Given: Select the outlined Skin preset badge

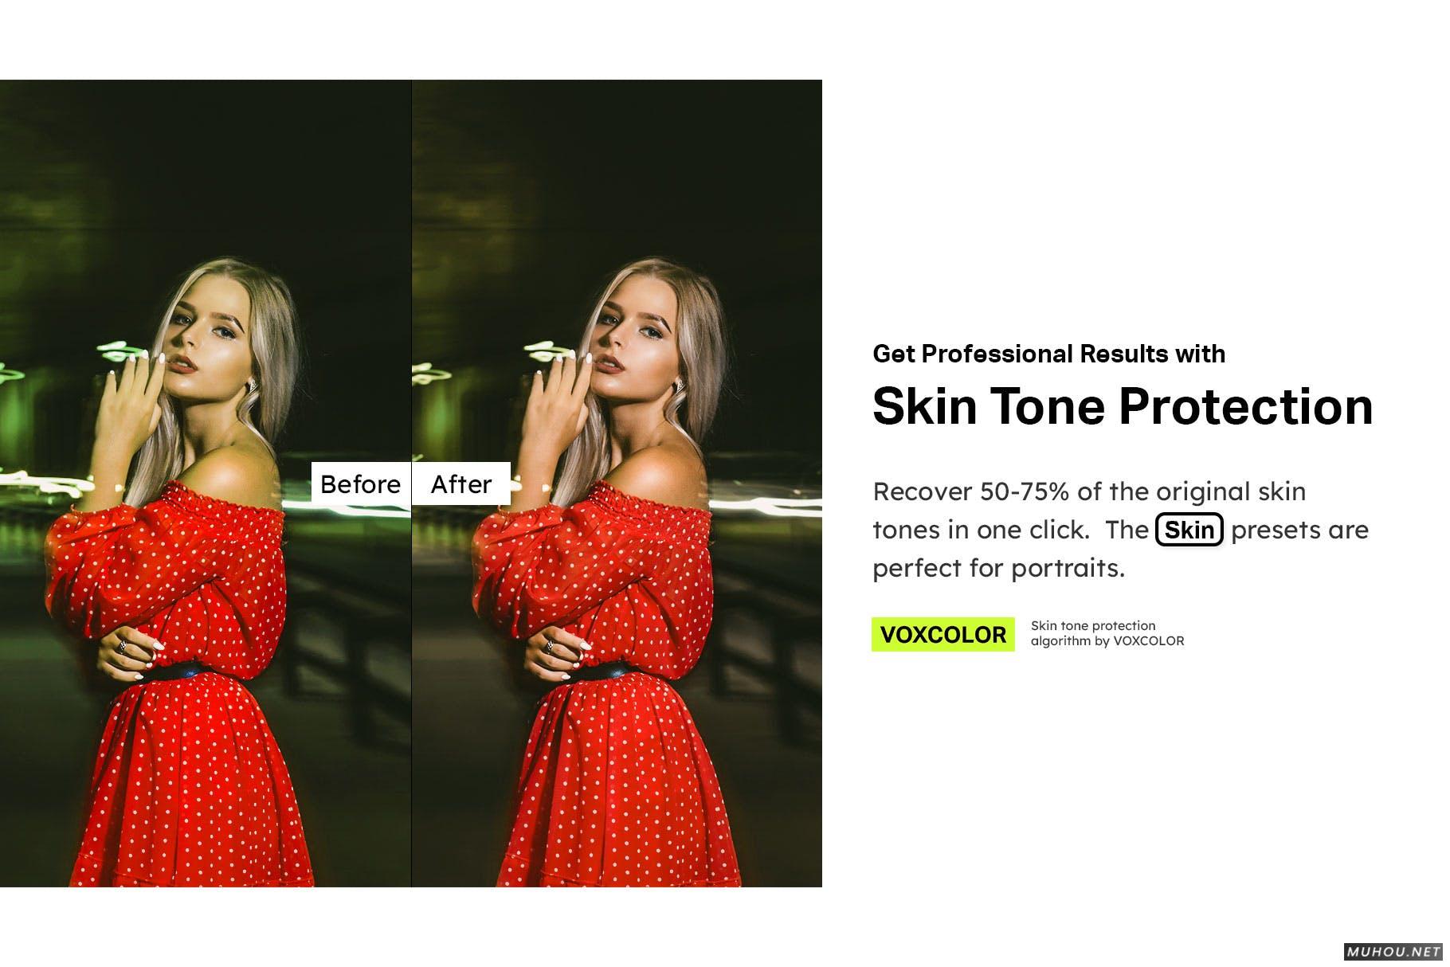Looking at the screenshot, I should 1189,530.
